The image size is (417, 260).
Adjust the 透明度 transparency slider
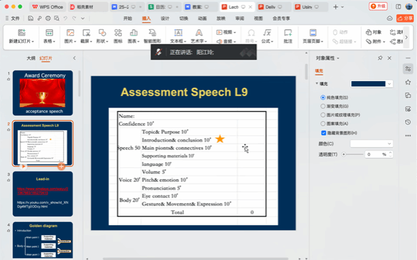tap(353, 155)
